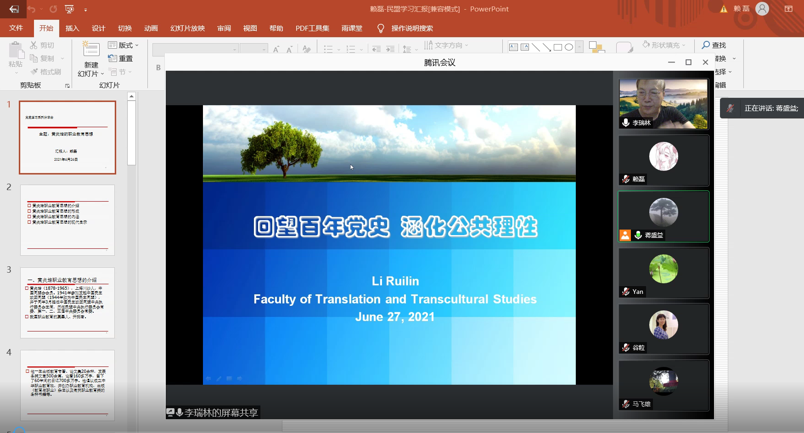Click the Tell Me search box (操作说明搜索)
The image size is (804, 433).
click(x=412, y=28)
